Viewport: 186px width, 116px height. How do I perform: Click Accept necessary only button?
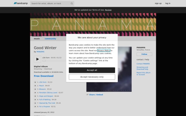coord(92,77)
